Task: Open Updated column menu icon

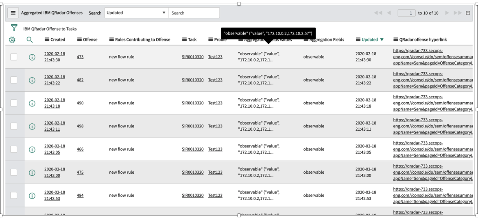Action: [358, 39]
